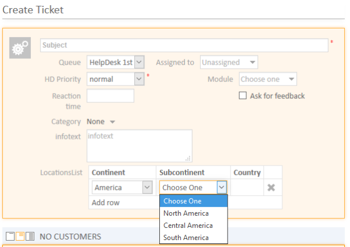350x247 pixels.
Task: Expand the HD Priority normal dropdown
Action: 116,79
